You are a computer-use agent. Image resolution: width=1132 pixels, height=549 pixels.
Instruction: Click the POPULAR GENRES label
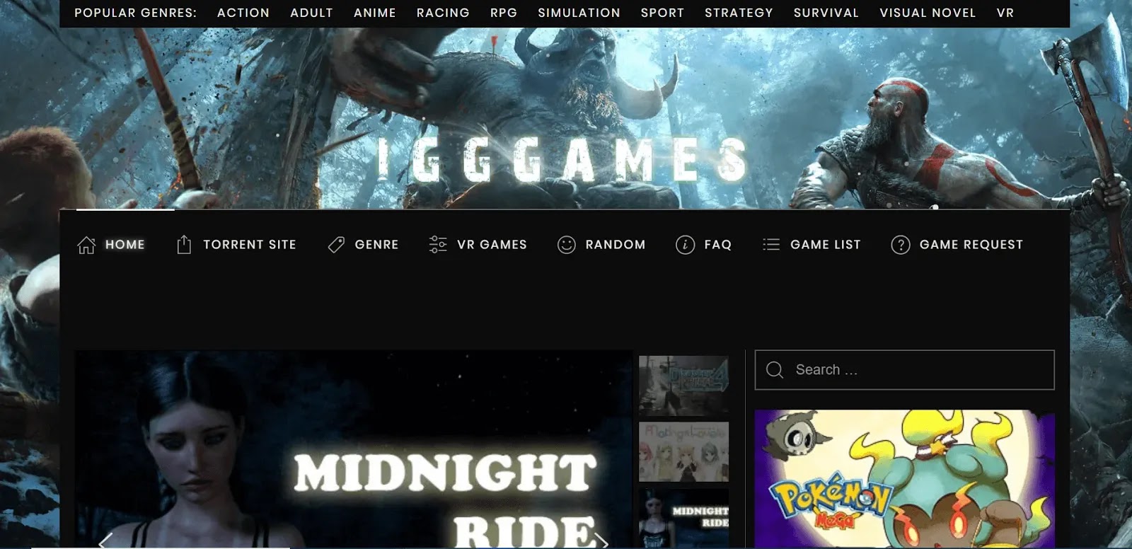tap(135, 13)
